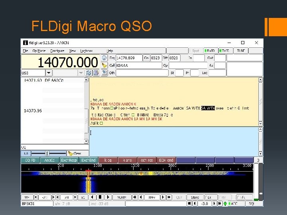Click the broom clear-log-fields icon beside Call
This screenshot has width=287, height=215.
(x=104, y=65)
